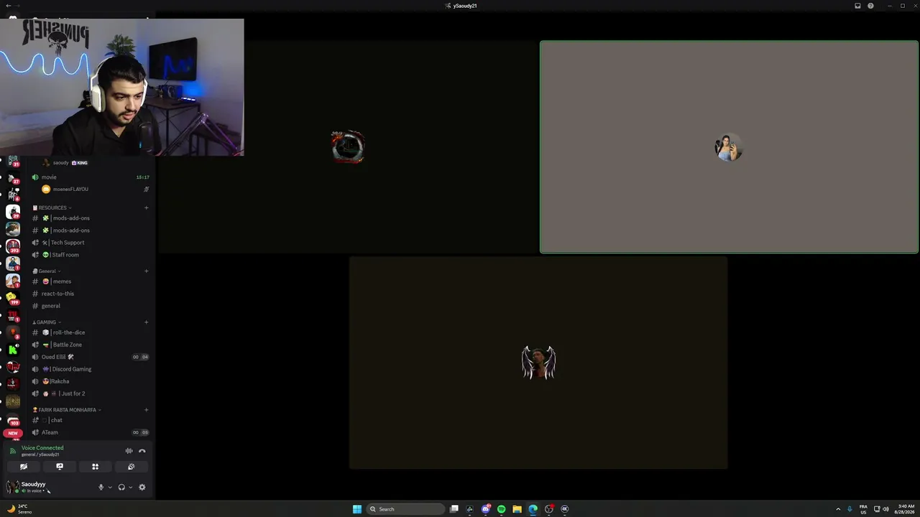Viewport: 920px width, 517px height.
Task: Open server icon with 29 badge
Action: point(13,212)
